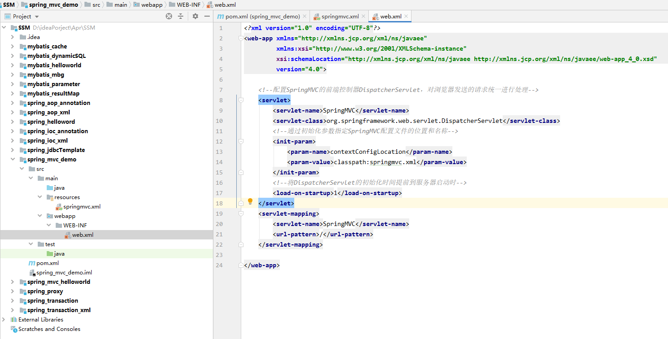Select spring_jdbcTemplate module in tree

click(x=56, y=150)
